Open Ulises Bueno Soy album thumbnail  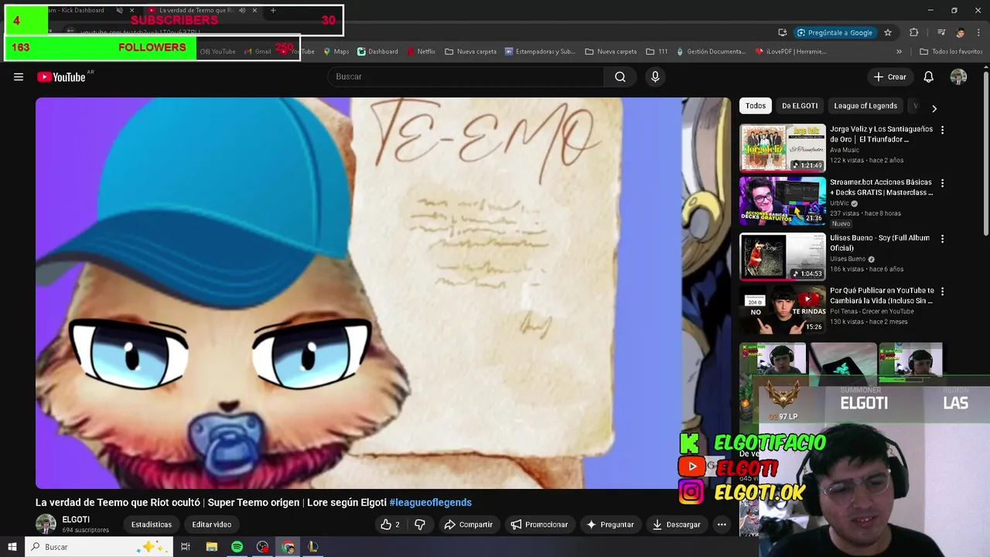783,256
